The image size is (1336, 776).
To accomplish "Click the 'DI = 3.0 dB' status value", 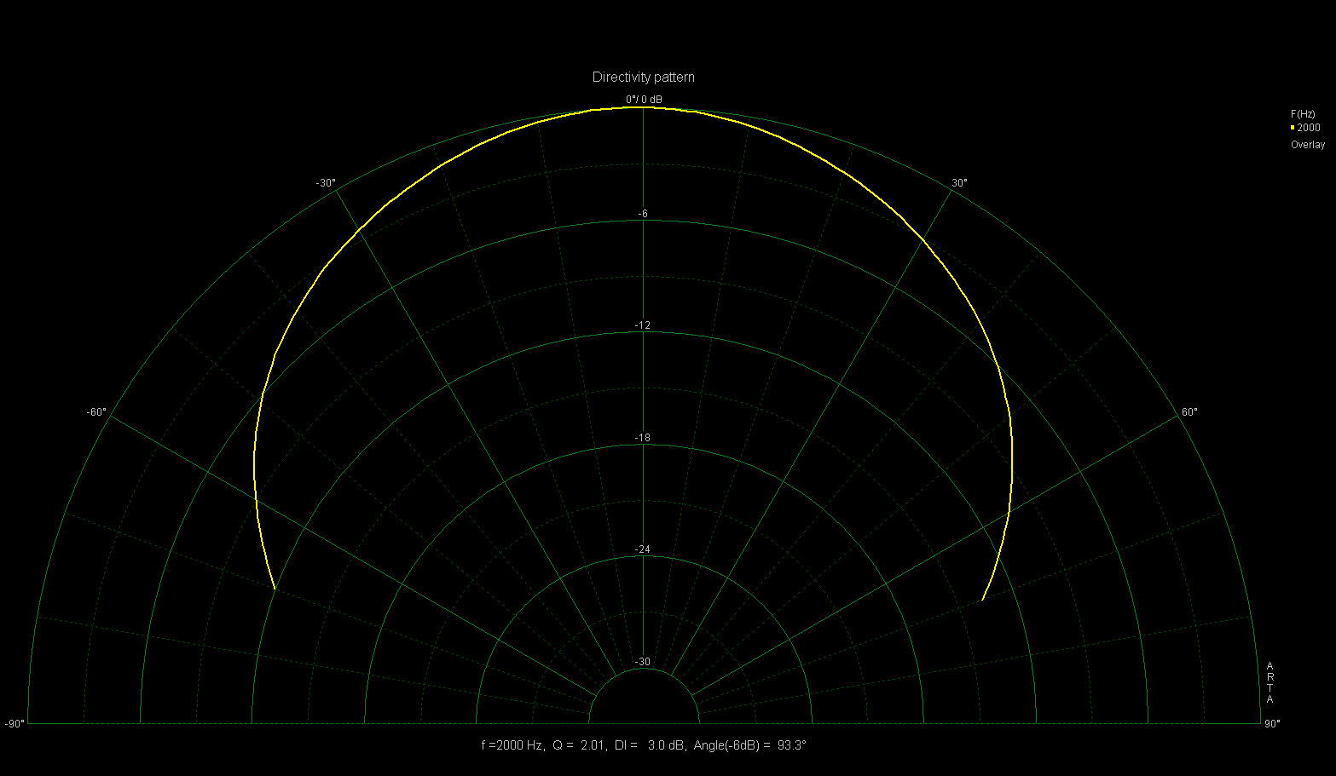I will coord(650,745).
